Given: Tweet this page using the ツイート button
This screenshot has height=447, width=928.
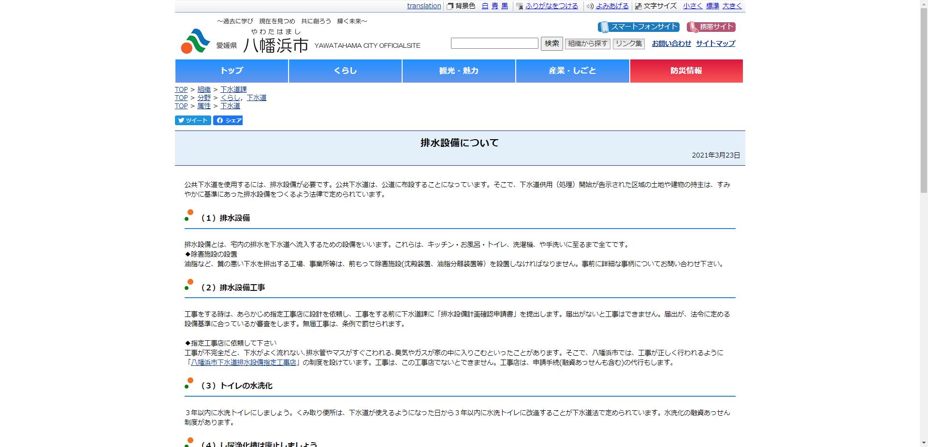Looking at the screenshot, I should point(192,120).
